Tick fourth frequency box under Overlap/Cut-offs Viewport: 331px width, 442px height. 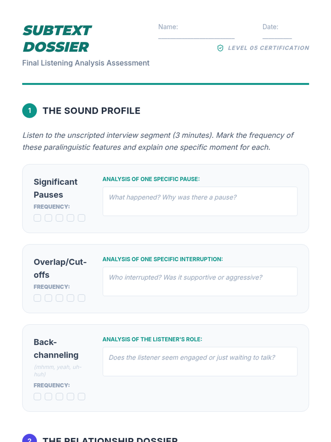coord(70,298)
